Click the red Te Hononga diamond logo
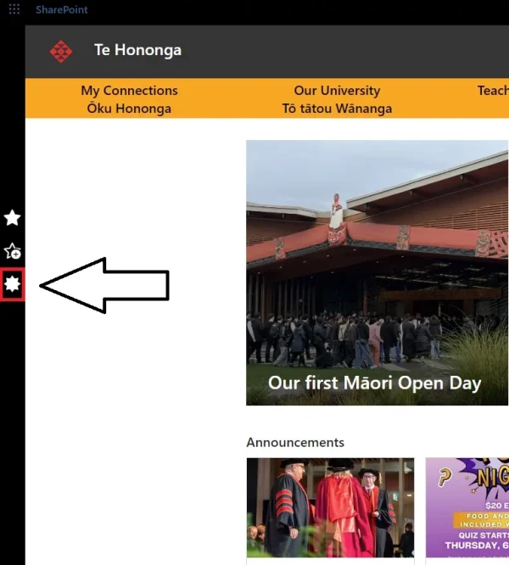Image resolution: width=509 pixels, height=565 pixels. 61,52
